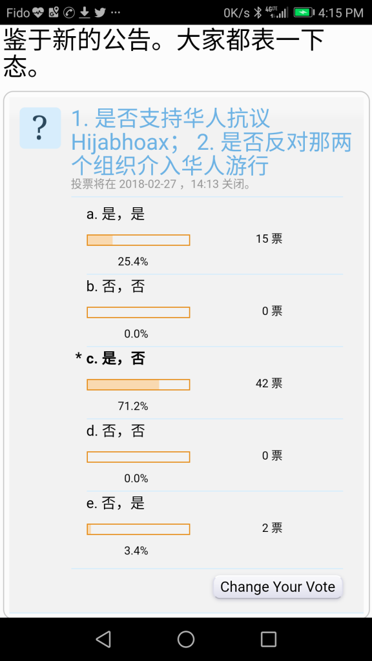Tap the battery icon in status bar

(x=304, y=13)
